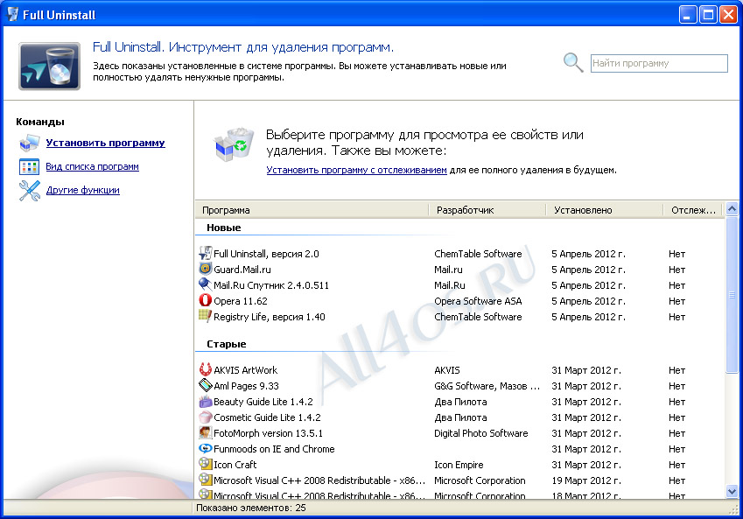Screen dimensions: 743x519
Task: Maximize the Full Uninstall window
Action: [x=708, y=15]
